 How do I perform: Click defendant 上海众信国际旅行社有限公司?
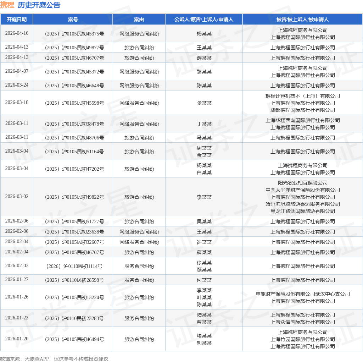[x=303, y=322]
